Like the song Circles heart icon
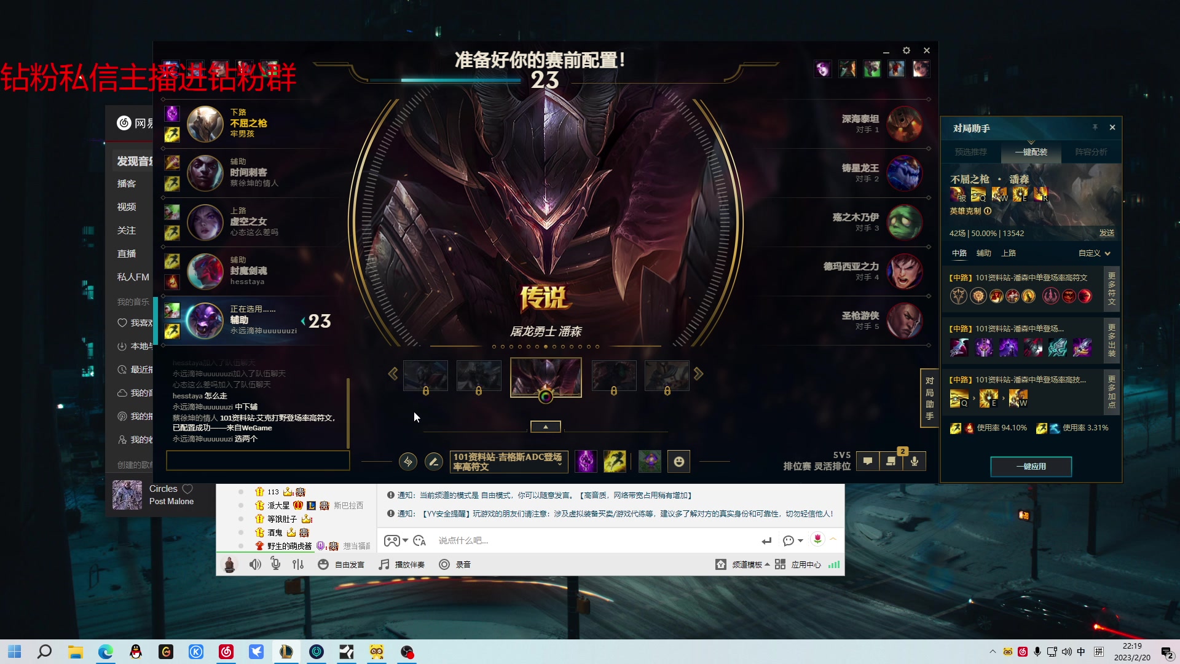Viewport: 1180px width, 664px height. click(187, 489)
